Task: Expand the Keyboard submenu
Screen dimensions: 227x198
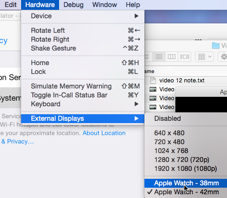Action: [x=83, y=104]
